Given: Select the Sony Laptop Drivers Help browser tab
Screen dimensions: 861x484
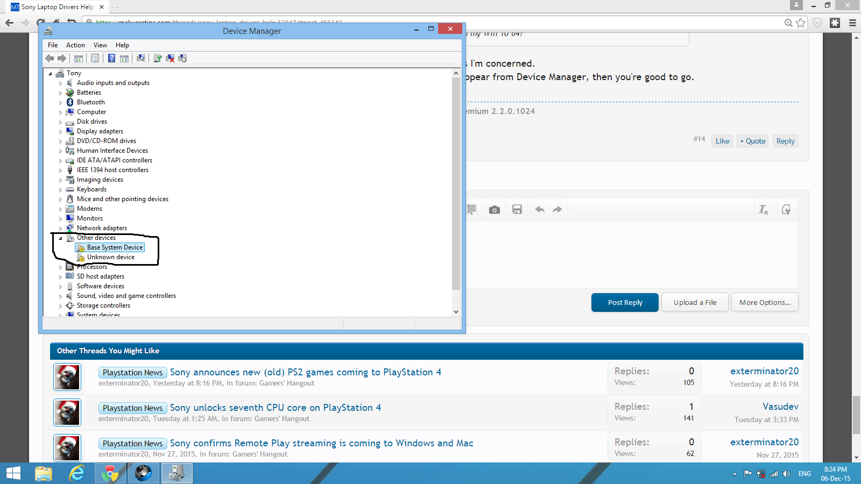Looking at the screenshot, I should pos(58,7).
